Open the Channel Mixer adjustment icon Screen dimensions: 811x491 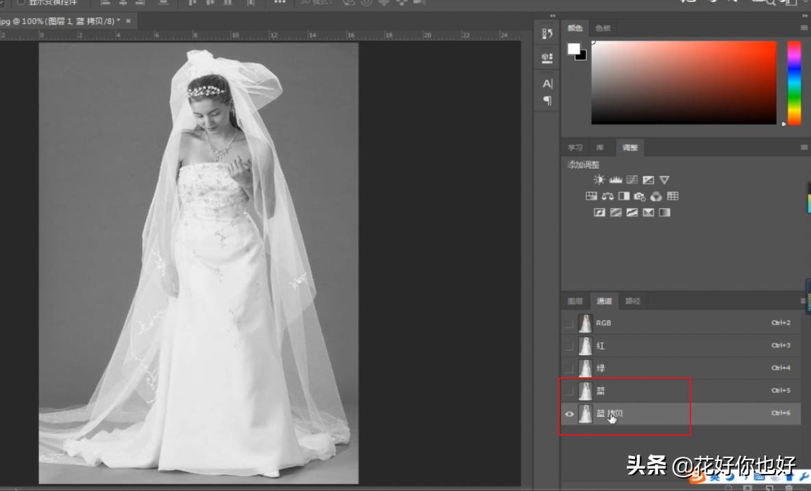click(x=656, y=197)
